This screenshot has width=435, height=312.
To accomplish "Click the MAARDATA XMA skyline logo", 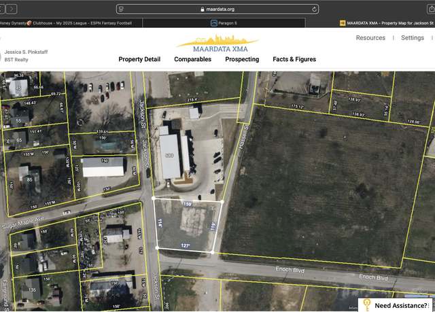I will click(x=217, y=44).
